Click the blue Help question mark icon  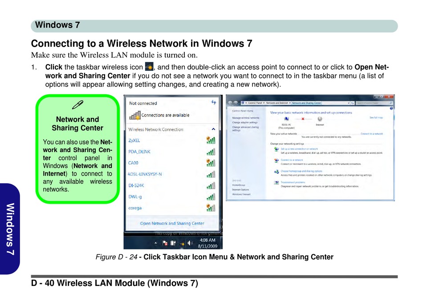coord(391,108)
